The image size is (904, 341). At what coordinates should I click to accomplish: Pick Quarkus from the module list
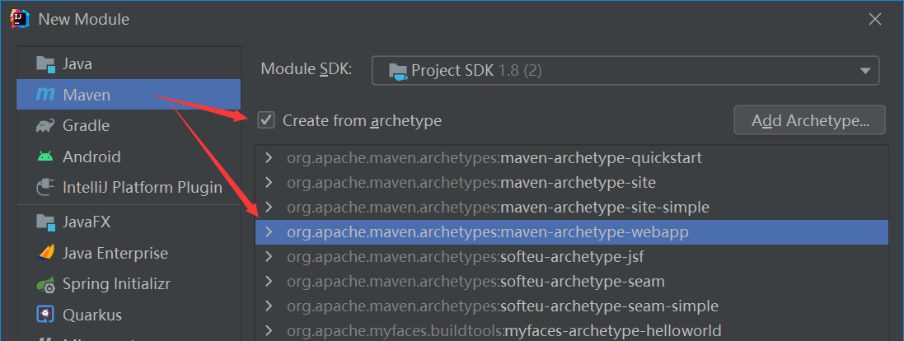click(129, 315)
